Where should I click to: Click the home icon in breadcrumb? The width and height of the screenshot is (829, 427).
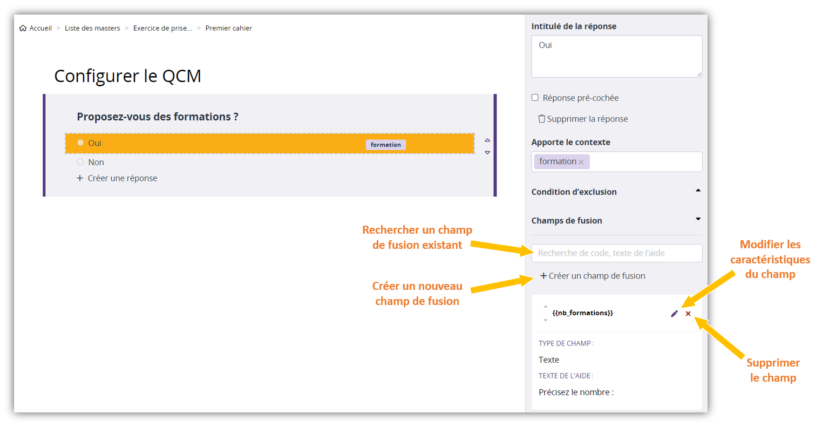tap(23, 28)
